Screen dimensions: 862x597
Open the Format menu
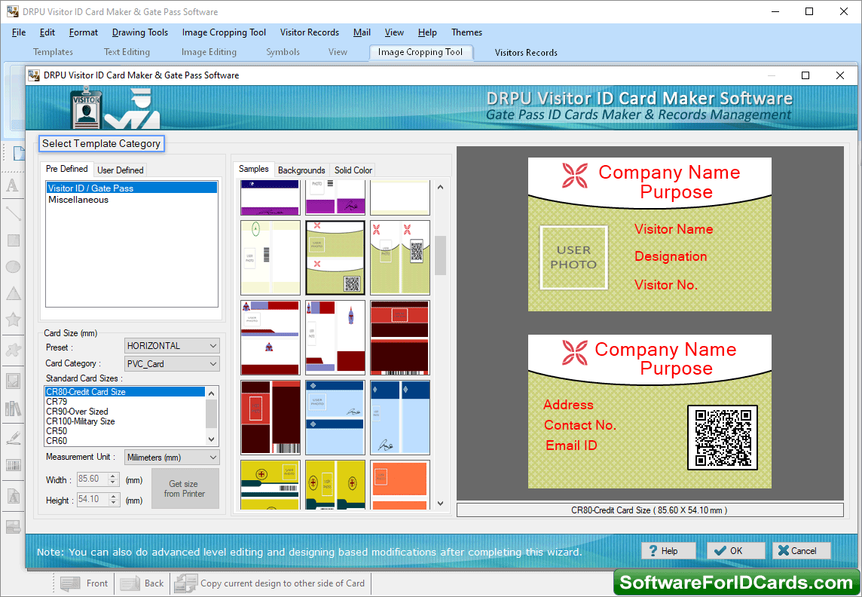pos(84,32)
